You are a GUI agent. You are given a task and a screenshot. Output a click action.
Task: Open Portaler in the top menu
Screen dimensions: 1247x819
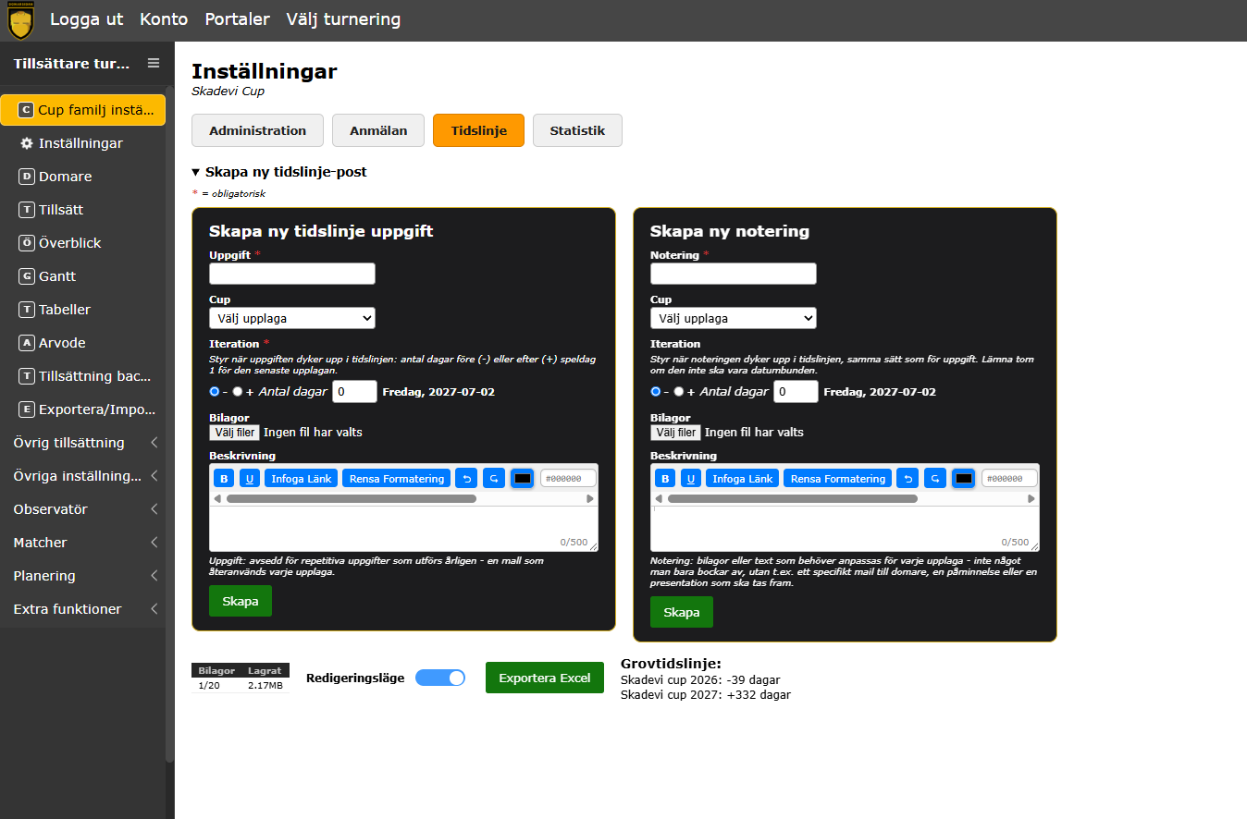(237, 19)
